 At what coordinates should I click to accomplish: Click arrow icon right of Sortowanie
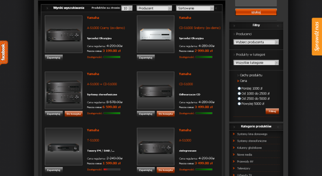[216, 8]
